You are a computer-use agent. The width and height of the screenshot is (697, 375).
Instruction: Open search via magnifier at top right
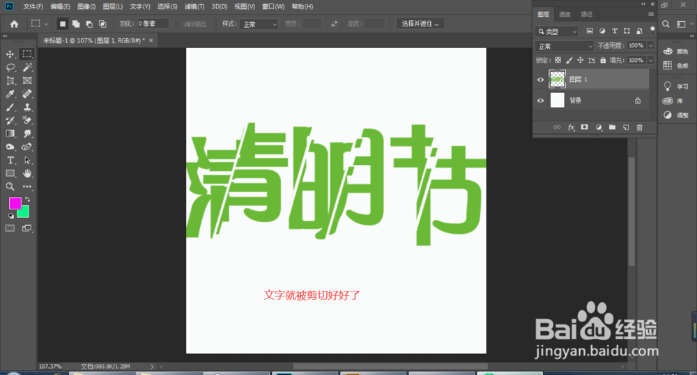pyautogui.click(x=666, y=24)
